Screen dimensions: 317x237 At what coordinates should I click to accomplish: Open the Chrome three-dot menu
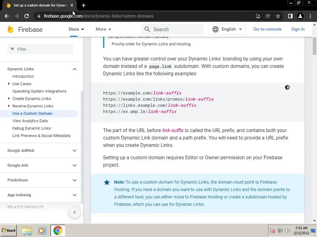310,16
